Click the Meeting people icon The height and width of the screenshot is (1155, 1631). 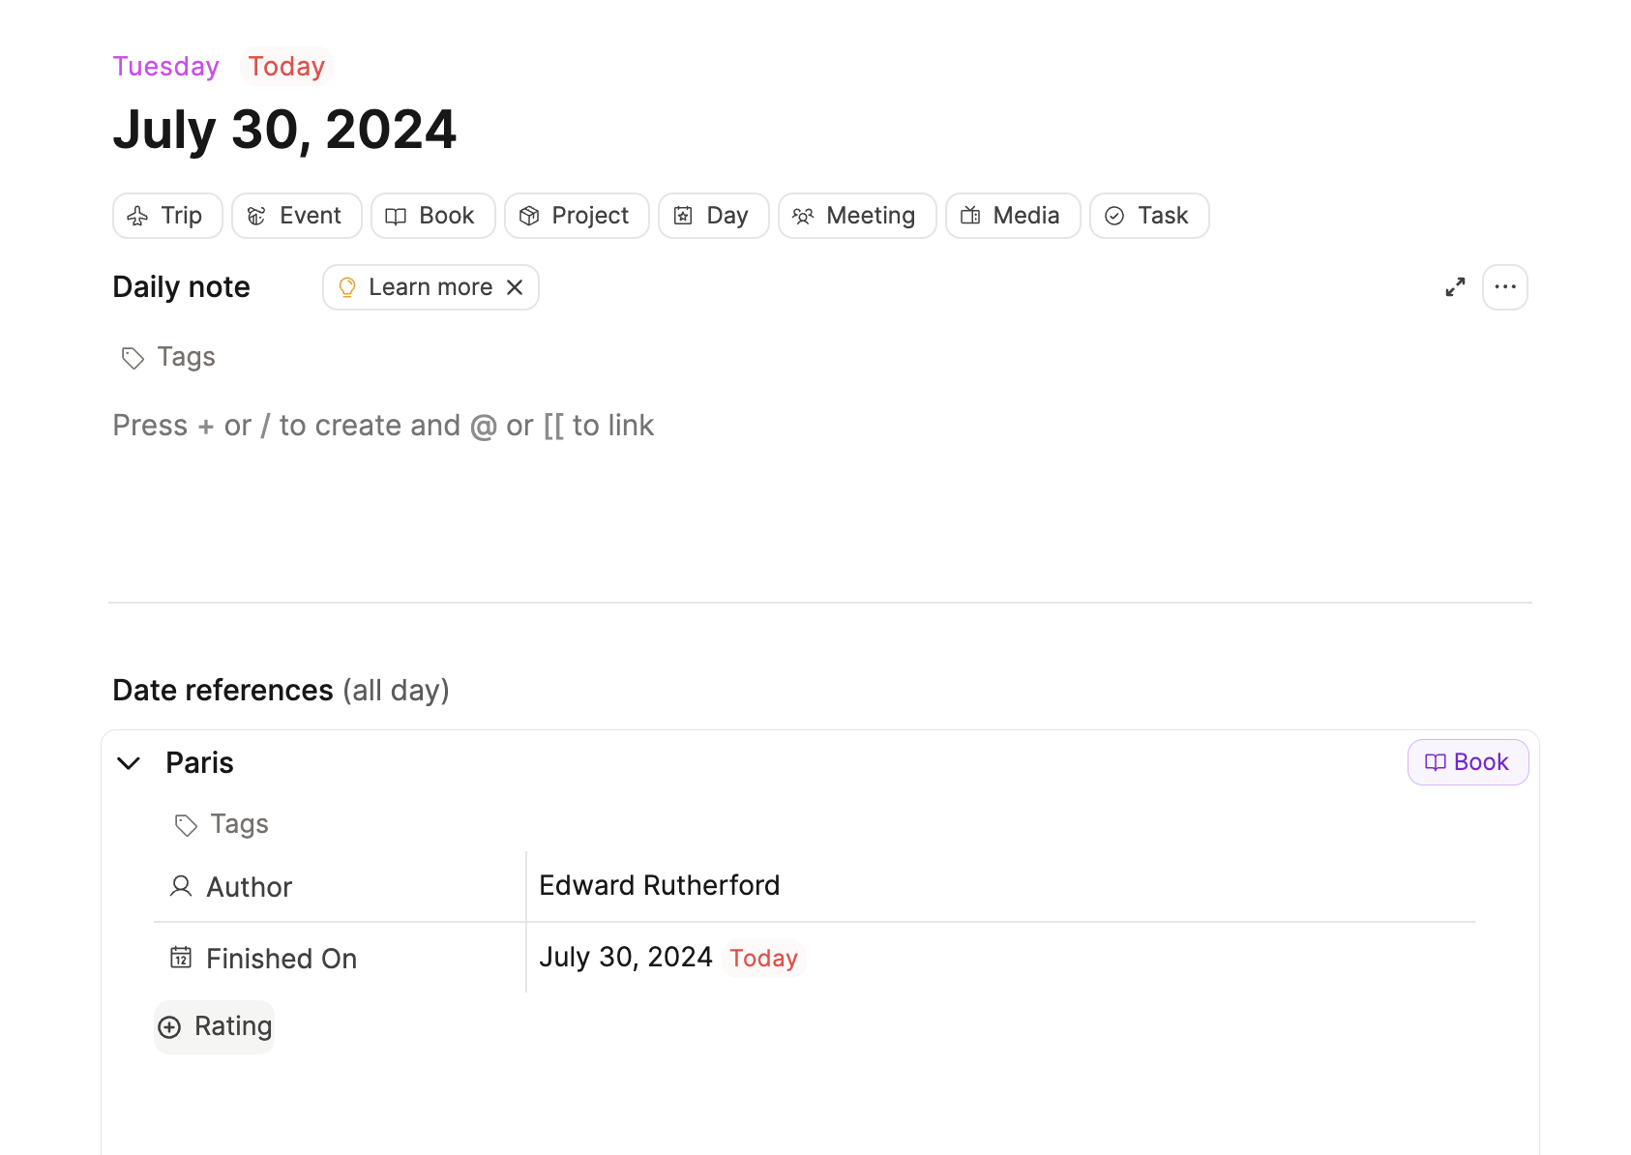coord(803,216)
